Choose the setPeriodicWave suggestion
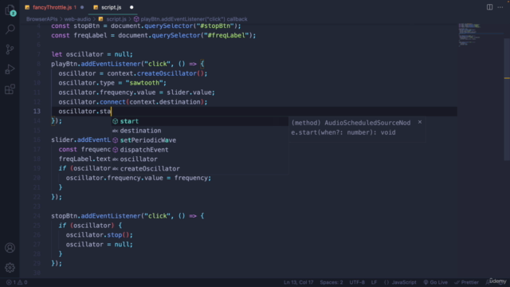Image resolution: width=510 pixels, height=287 pixels. (200, 140)
